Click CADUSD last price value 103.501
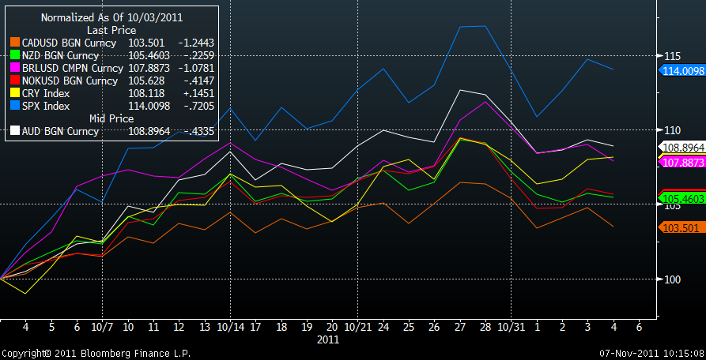 click(148, 43)
